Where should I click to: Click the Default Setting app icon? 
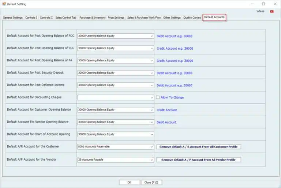[4, 4]
